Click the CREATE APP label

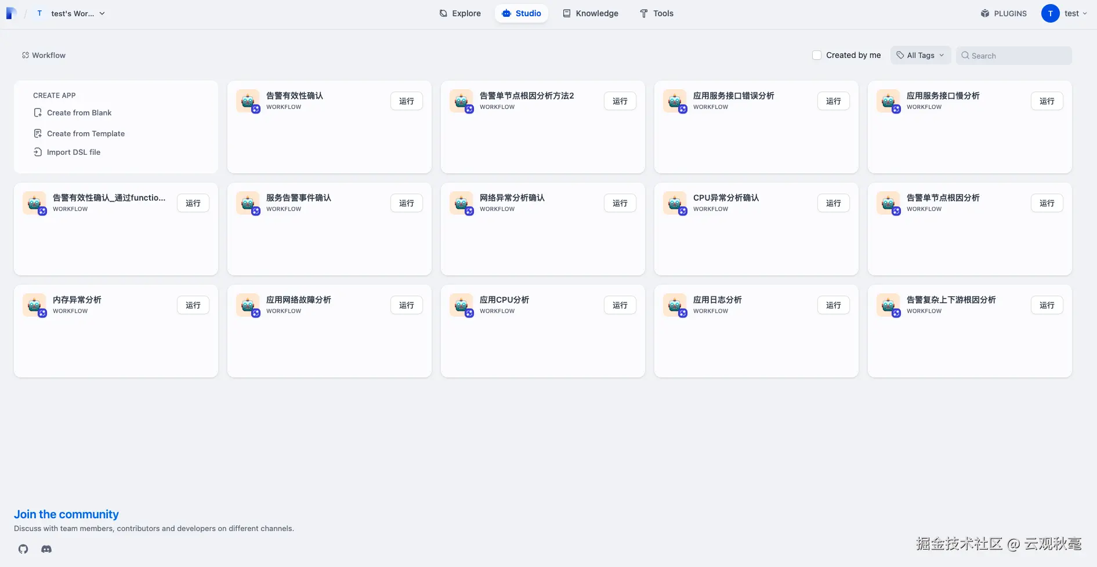coord(55,95)
